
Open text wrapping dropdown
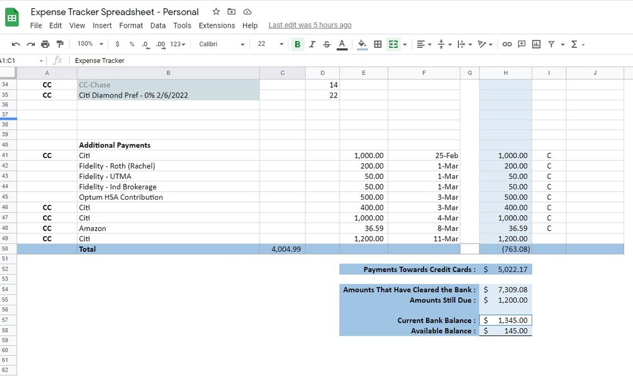[x=465, y=44]
